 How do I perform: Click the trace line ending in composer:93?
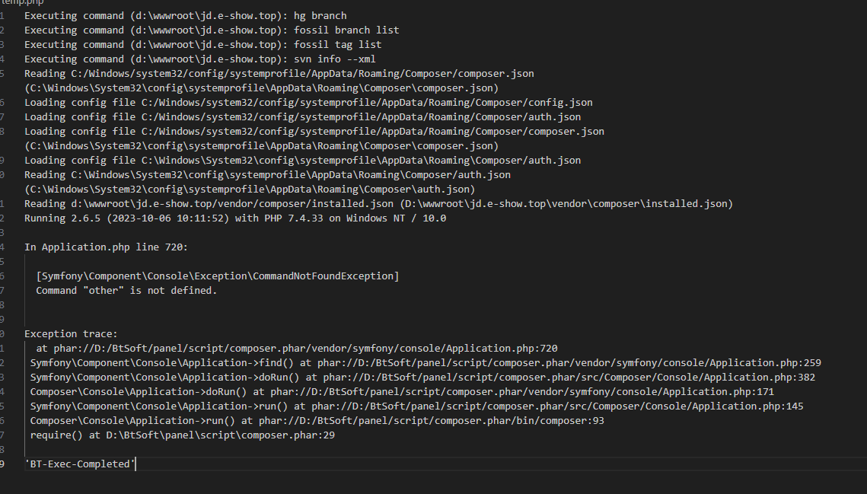[x=317, y=421]
